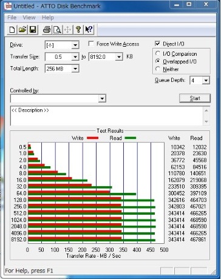Select the I/O Comparison radio button
Screen dimensions: 221x279
[158, 53]
